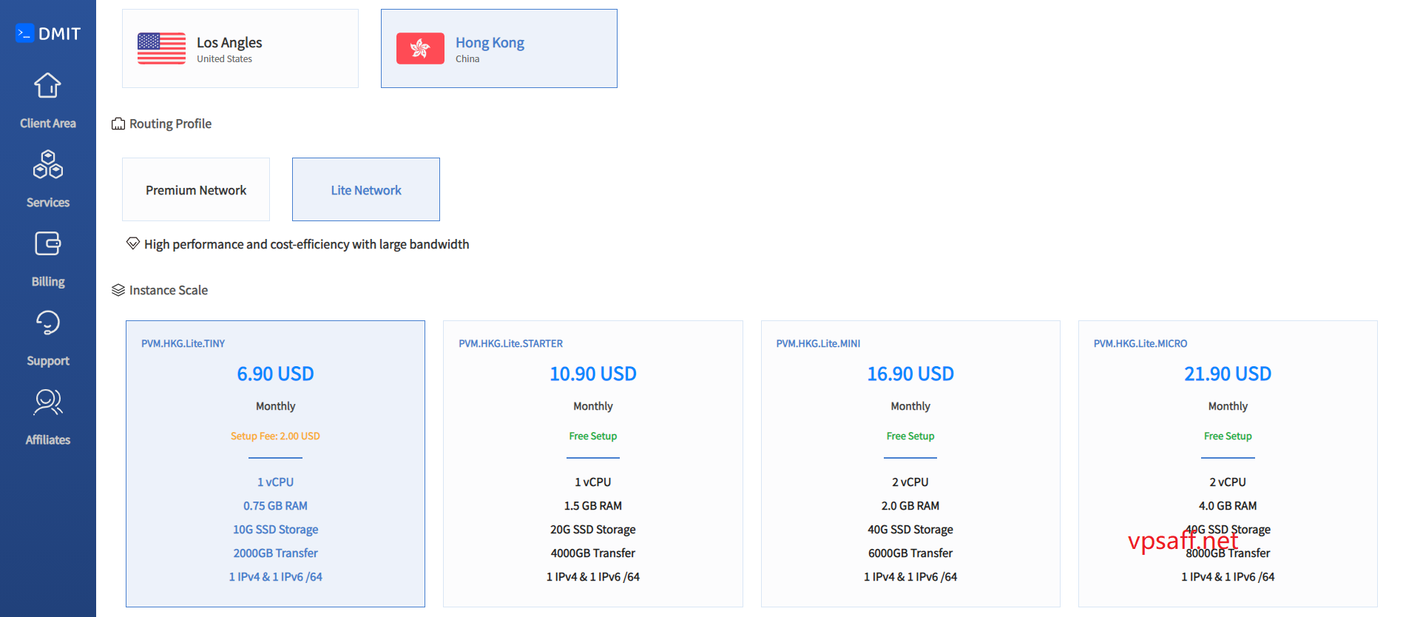The width and height of the screenshot is (1403, 617).
Task: Click the diamond icon beside High performance
Action: coord(133,243)
